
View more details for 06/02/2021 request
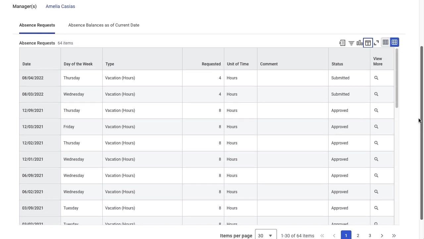[x=376, y=192]
